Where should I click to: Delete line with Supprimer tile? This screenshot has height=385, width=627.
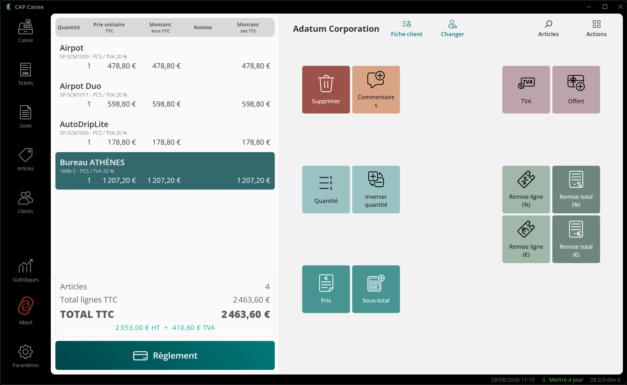pyautogui.click(x=326, y=90)
